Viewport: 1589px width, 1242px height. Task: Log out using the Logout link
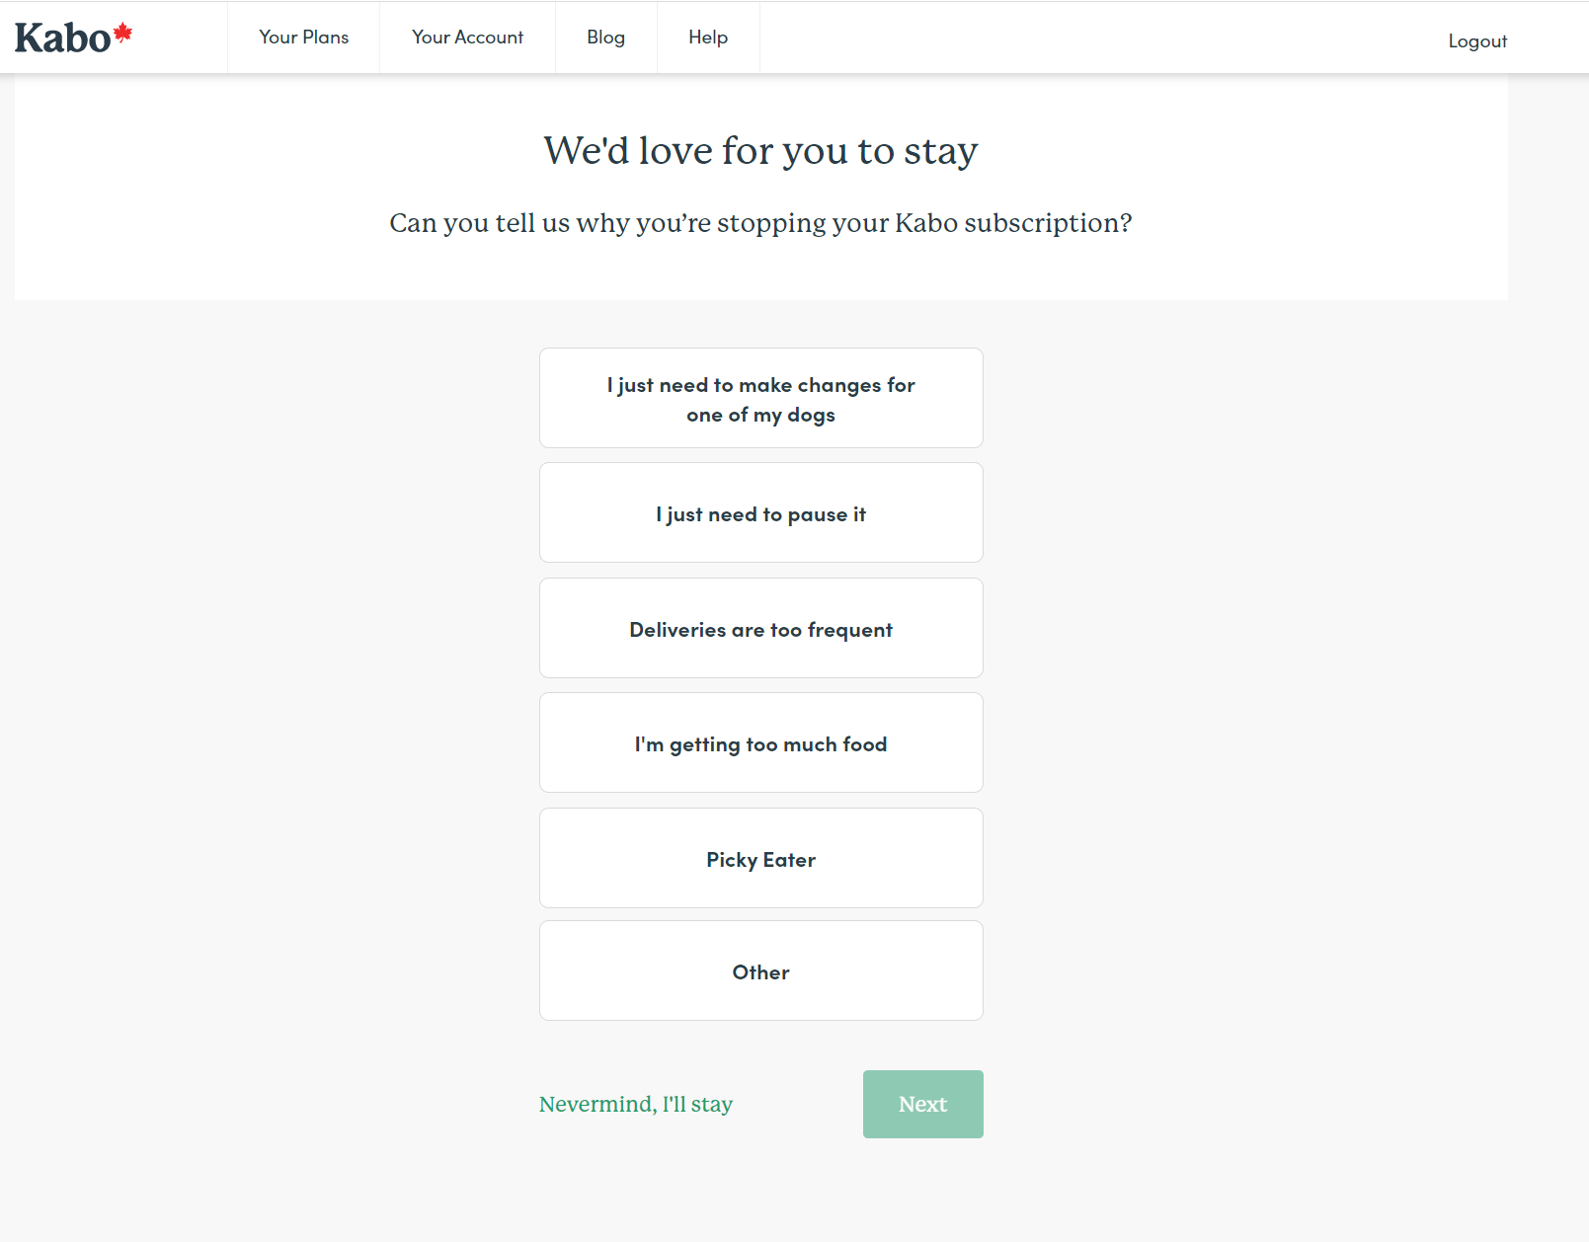(1476, 41)
